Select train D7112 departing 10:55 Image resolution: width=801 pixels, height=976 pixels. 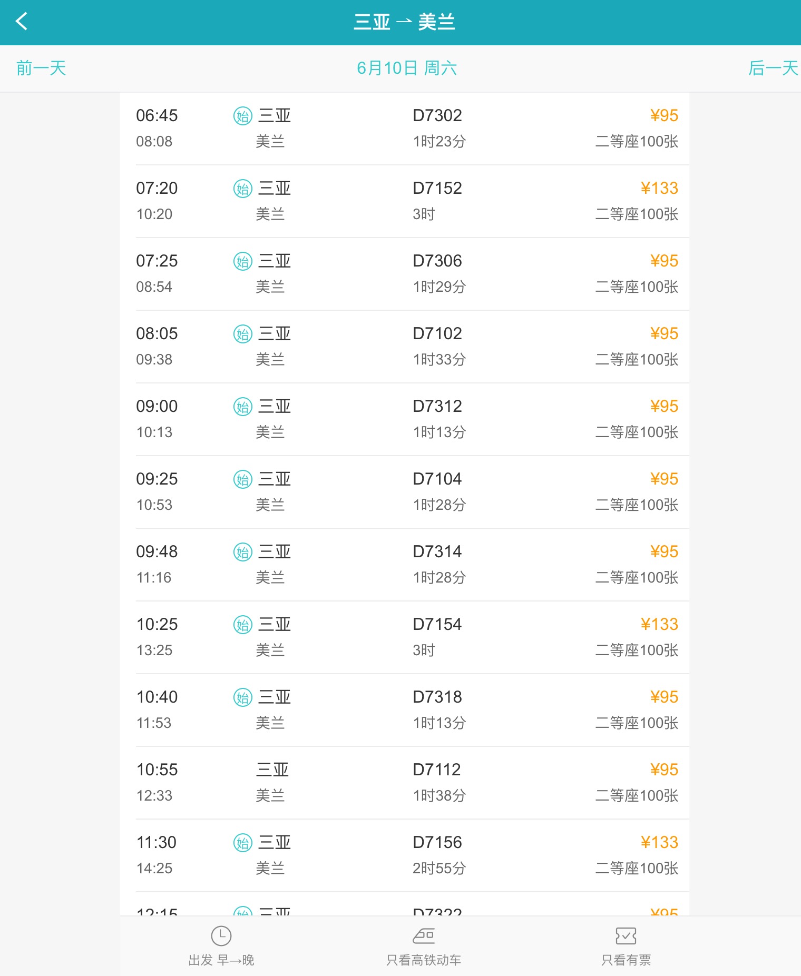point(404,783)
